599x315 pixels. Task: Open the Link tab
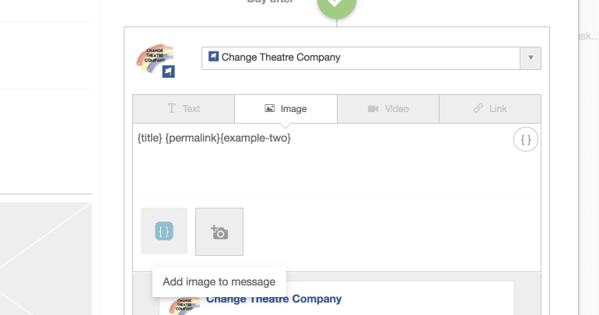point(490,109)
